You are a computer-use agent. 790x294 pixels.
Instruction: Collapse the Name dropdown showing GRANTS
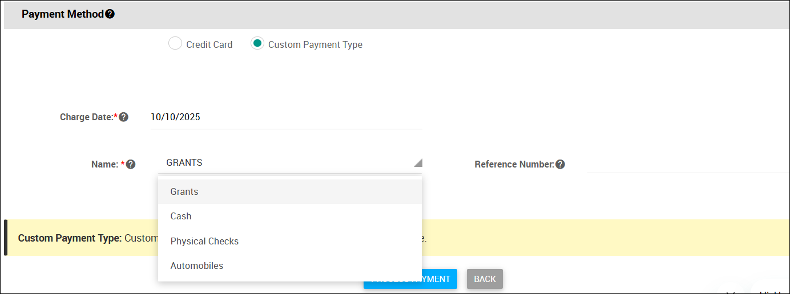[x=291, y=163]
